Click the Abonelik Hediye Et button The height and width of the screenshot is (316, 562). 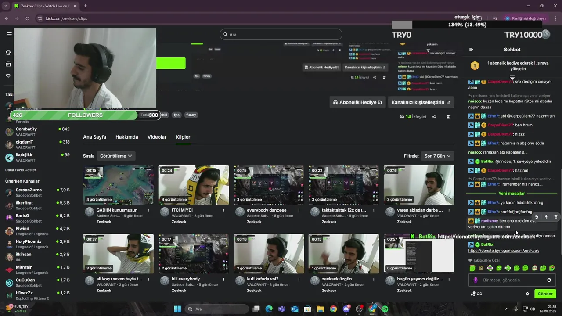pyautogui.click(x=358, y=102)
